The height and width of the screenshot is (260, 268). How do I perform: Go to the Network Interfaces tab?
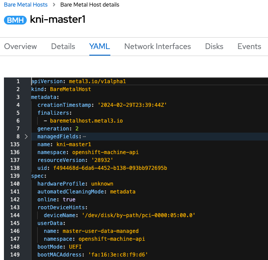click(x=158, y=46)
